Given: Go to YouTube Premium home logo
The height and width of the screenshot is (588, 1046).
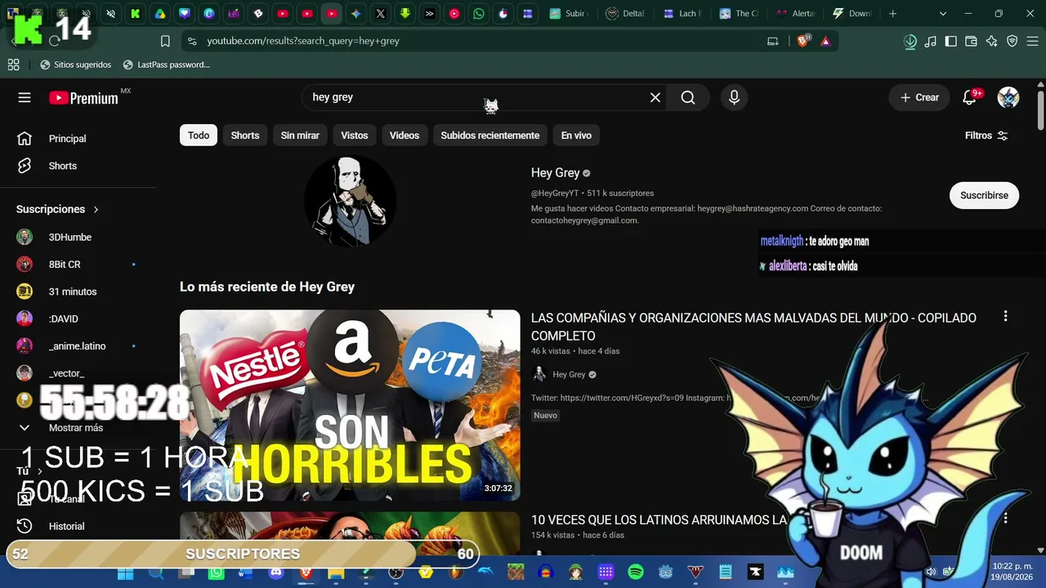Looking at the screenshot, I should [83, 98].
